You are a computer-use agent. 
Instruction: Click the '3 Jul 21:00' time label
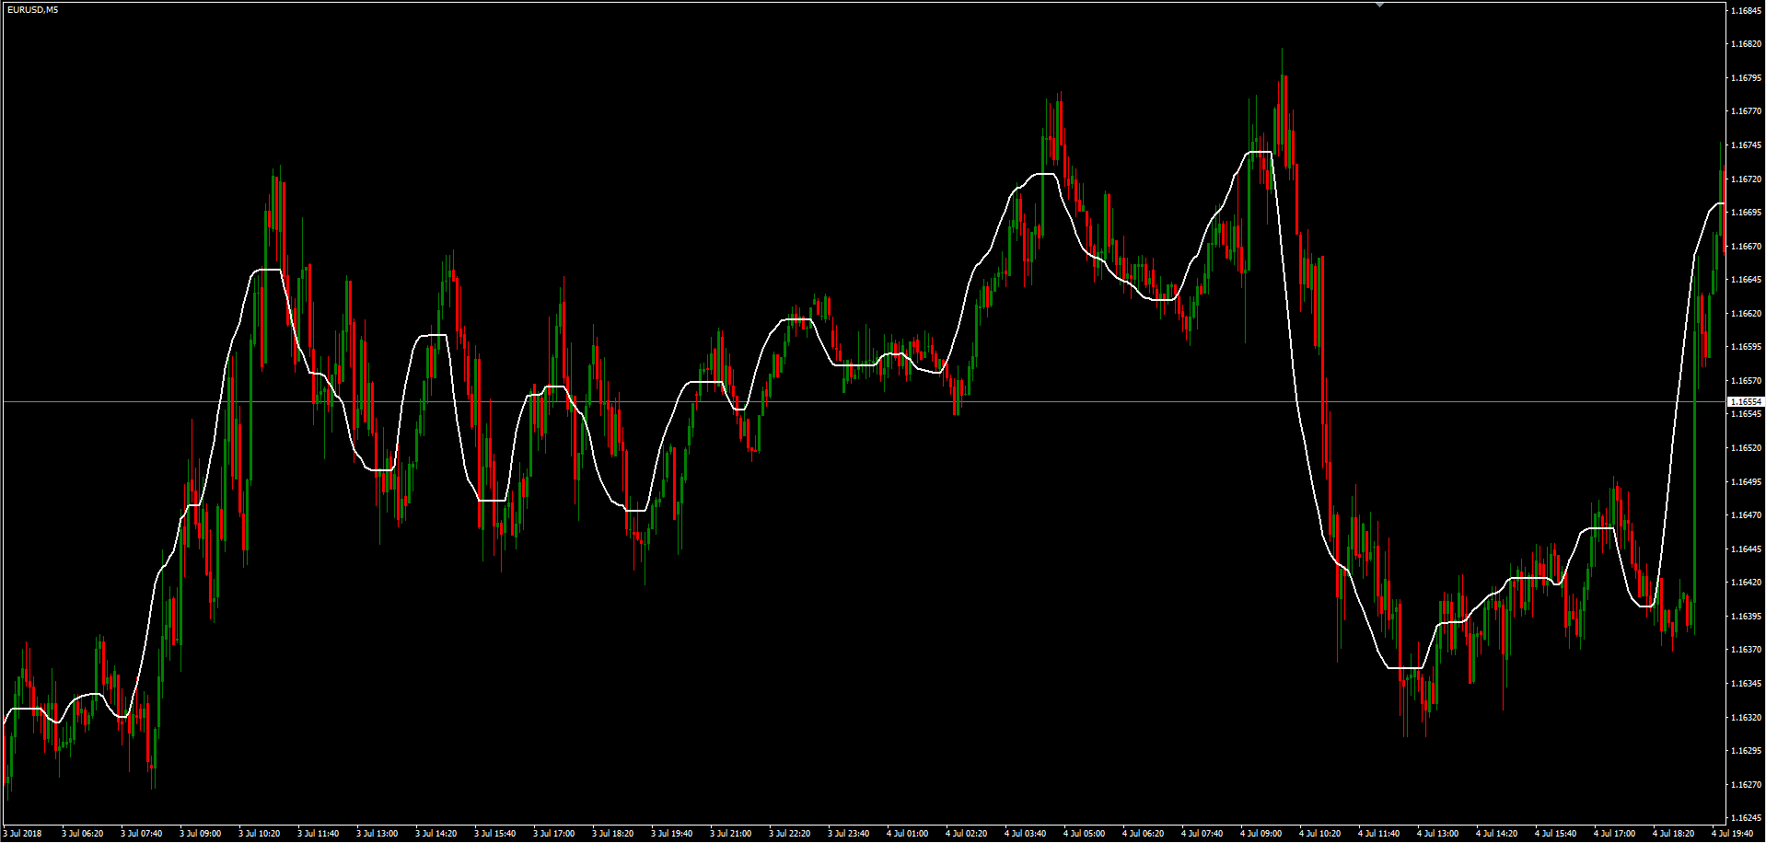730,834
